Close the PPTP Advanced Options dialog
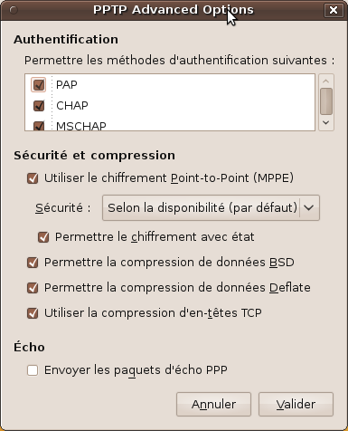The height and width of the screenshot is (431, 348). point(334,10)
